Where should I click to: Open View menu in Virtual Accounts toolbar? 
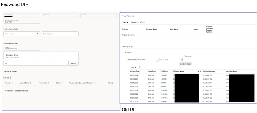pyautogui.click(x=125, y=22)
